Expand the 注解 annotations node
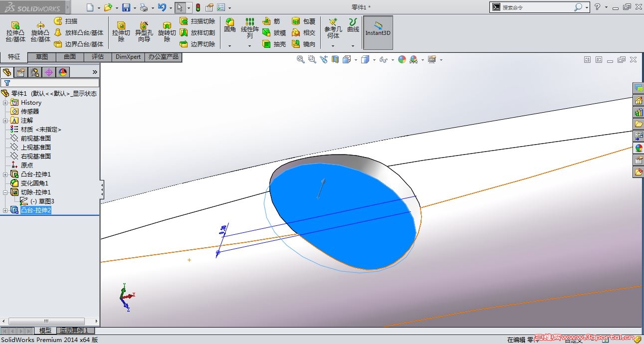The image size is (644, 344). point(5,121)
